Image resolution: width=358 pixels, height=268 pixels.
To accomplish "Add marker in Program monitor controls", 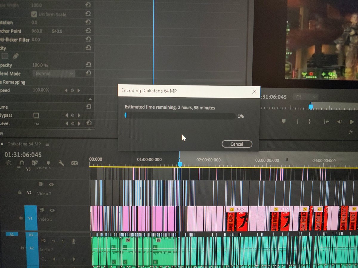I will pyautogui.click(x=284, y=121).
